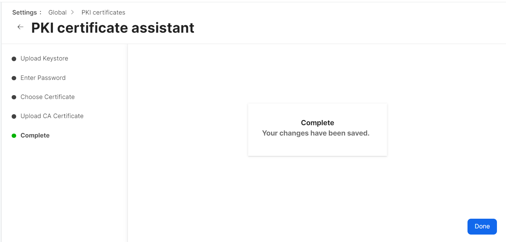Click the green dot beside Complete step
Viewport: 506px width, 242px height.
(x=14, y=136)
